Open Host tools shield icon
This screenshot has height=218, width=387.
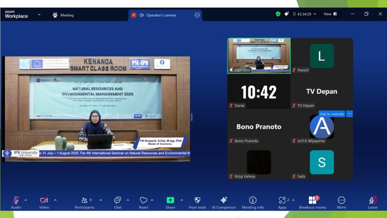pos(197,202)
